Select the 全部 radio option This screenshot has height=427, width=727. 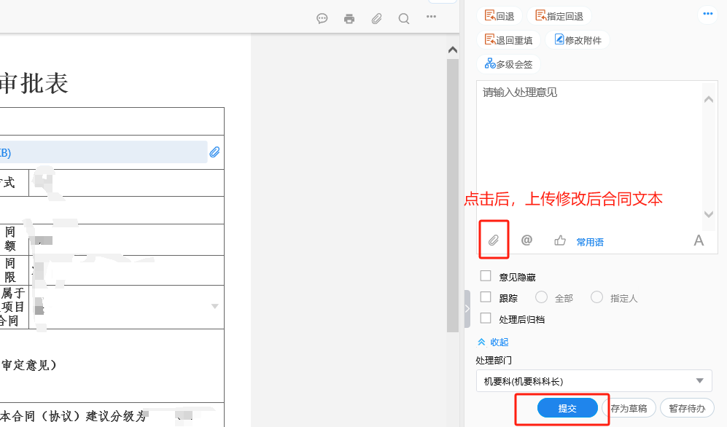tap(541, 297)
